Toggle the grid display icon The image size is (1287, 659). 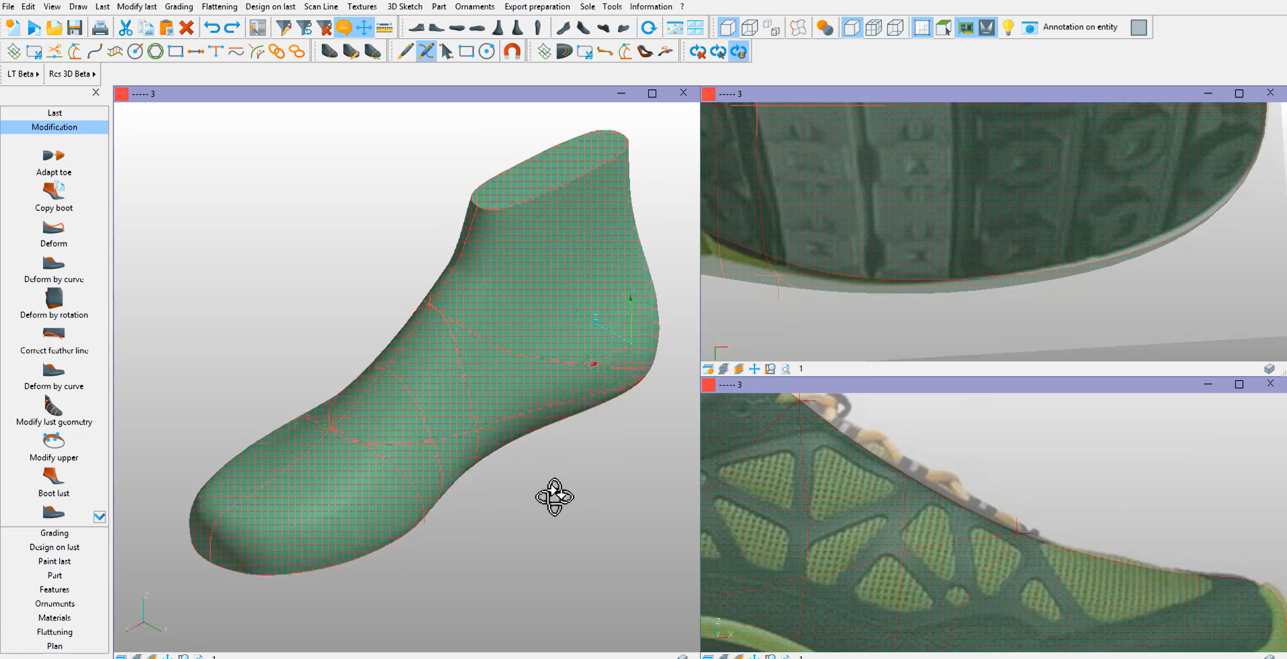(922, 27)
